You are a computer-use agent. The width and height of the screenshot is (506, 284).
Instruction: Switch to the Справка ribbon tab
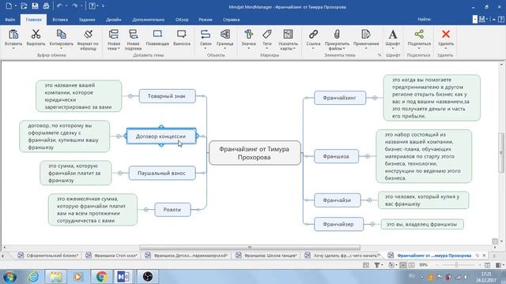click(231, 20)
